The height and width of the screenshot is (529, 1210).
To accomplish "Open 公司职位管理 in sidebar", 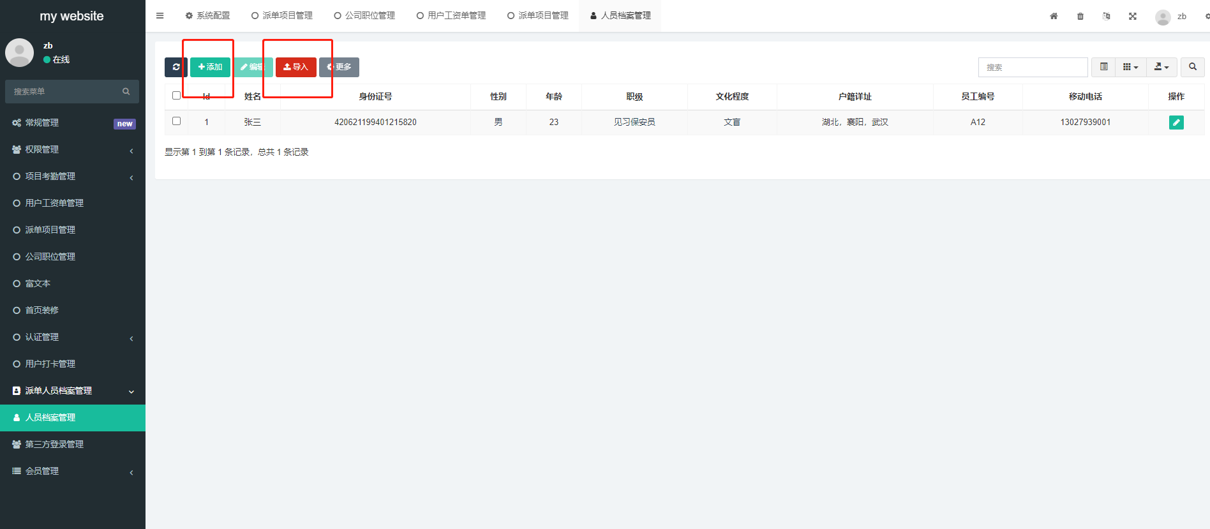I will (x=73, y=257).
